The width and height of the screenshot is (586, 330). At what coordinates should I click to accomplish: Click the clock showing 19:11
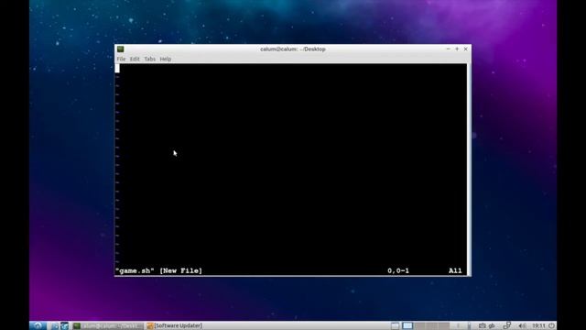pyautogui.click(x=539, y=326)
